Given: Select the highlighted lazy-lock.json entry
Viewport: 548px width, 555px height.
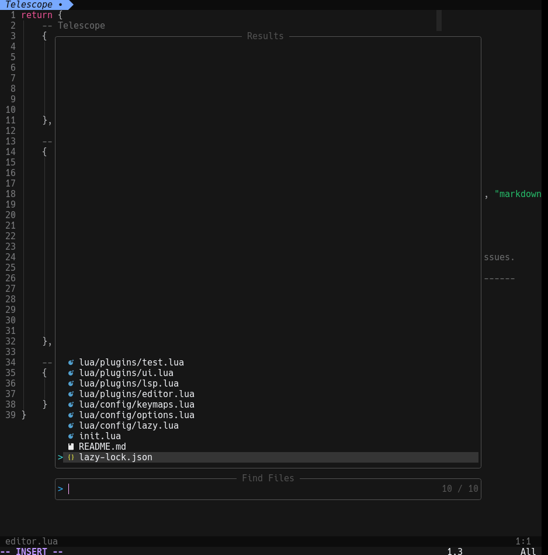Looking at the screenshot, I should click(116, 457).
